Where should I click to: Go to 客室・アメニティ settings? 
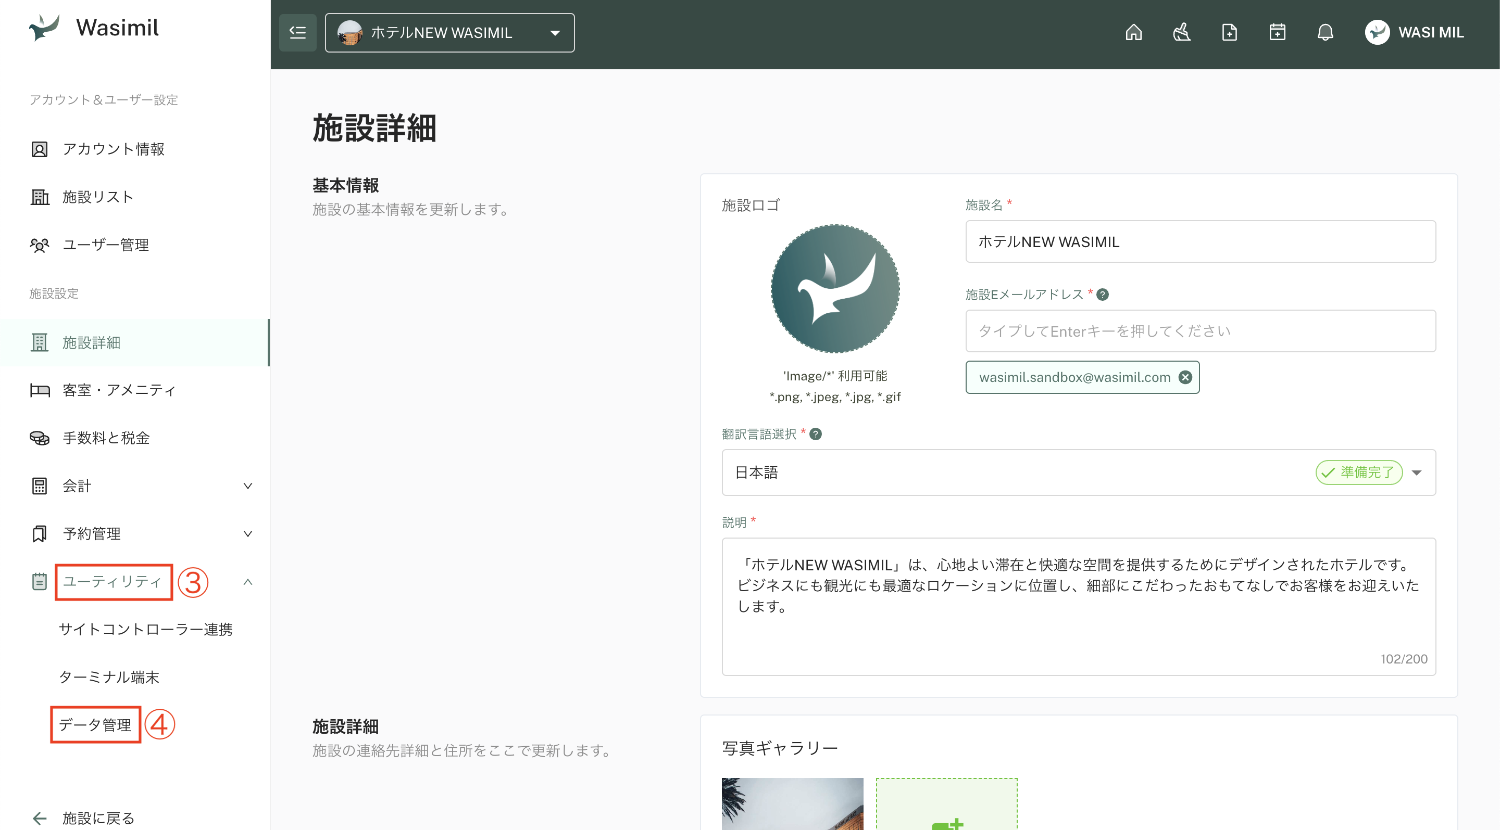point(119,390)
